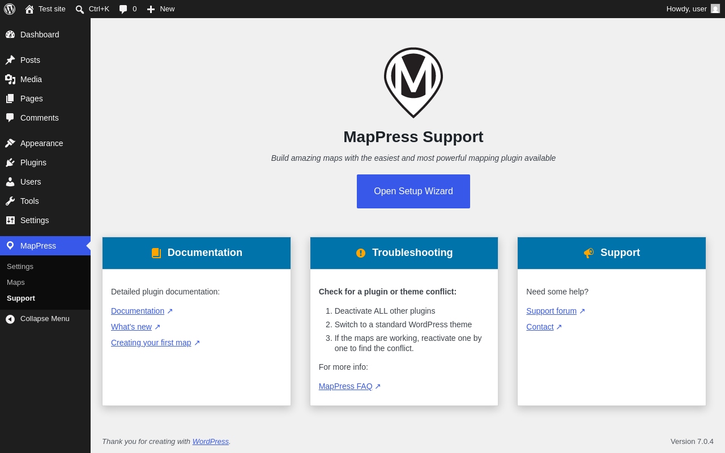
Task: Click the Posts pushpin icon
Action: [x=10, y=60]
